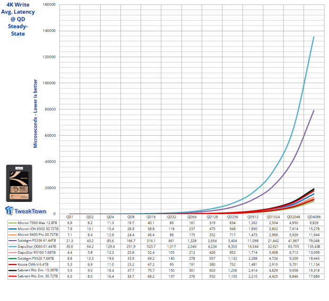329x301 pixels.
Task: Click the Solidigm P5336 purple legend line
Action: 12,241
